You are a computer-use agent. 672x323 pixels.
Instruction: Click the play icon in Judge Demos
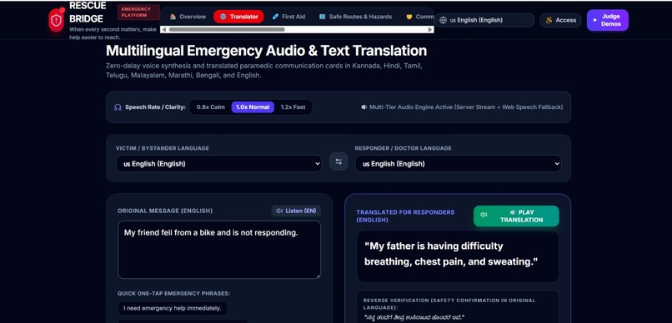point(594,20)
